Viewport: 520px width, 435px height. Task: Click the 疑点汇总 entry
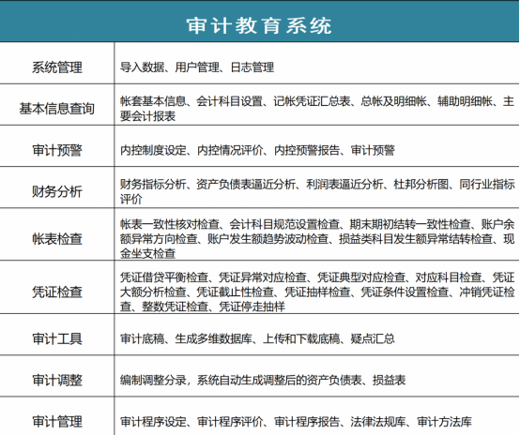(373, 338)
